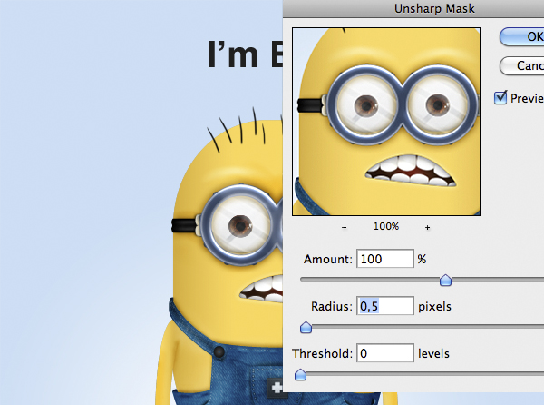
Task: Click the Amount percentage input field
Action: pos(384,260)
